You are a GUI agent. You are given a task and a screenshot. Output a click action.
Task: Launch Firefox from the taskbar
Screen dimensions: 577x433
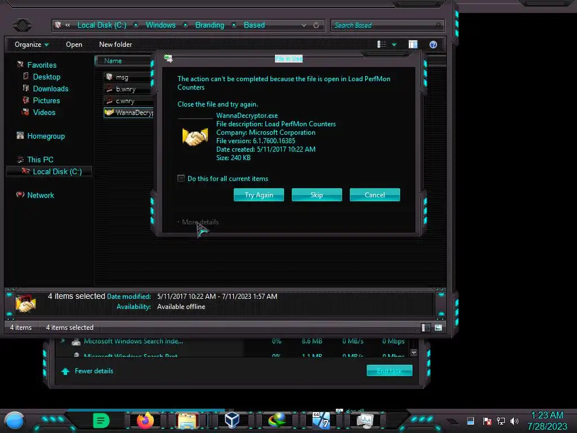coord(145,420)
